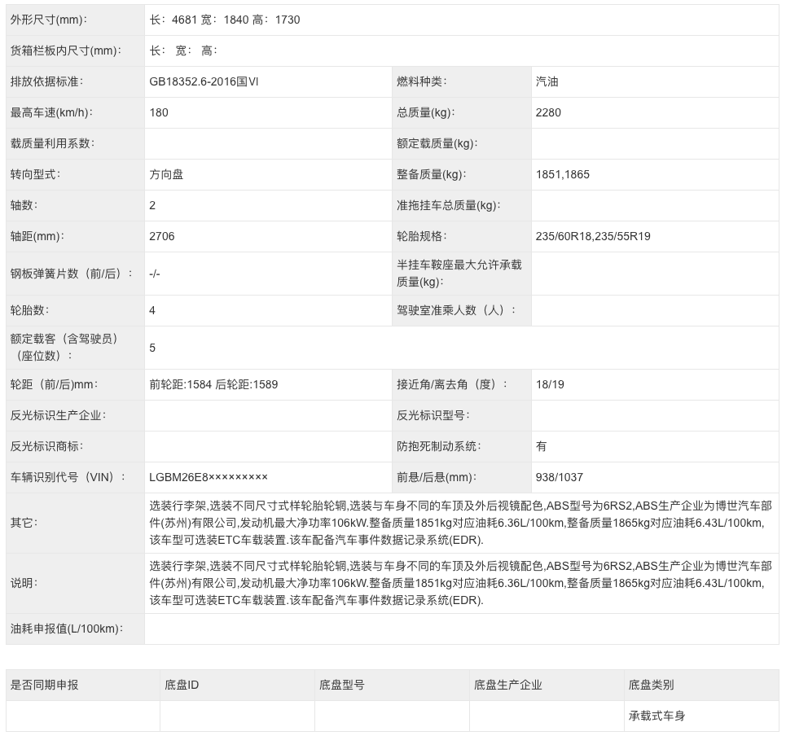Screen dimensions: 786x736
Task: Click the exterior dimensions value 4681 1840 1730
Action: click(x=225, y=20)
